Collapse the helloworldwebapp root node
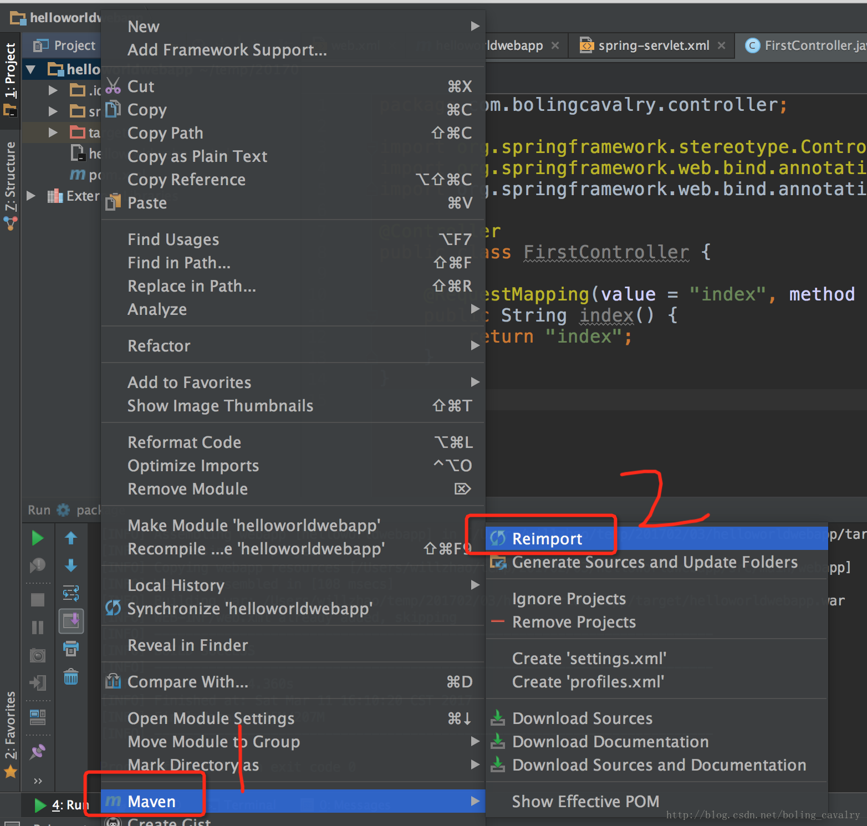The width and height of the screenshot is (867, 826). [x=31, y=69]
